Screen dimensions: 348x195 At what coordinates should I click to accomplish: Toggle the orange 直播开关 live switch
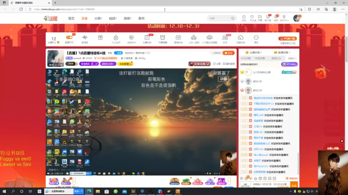(69, 37)
